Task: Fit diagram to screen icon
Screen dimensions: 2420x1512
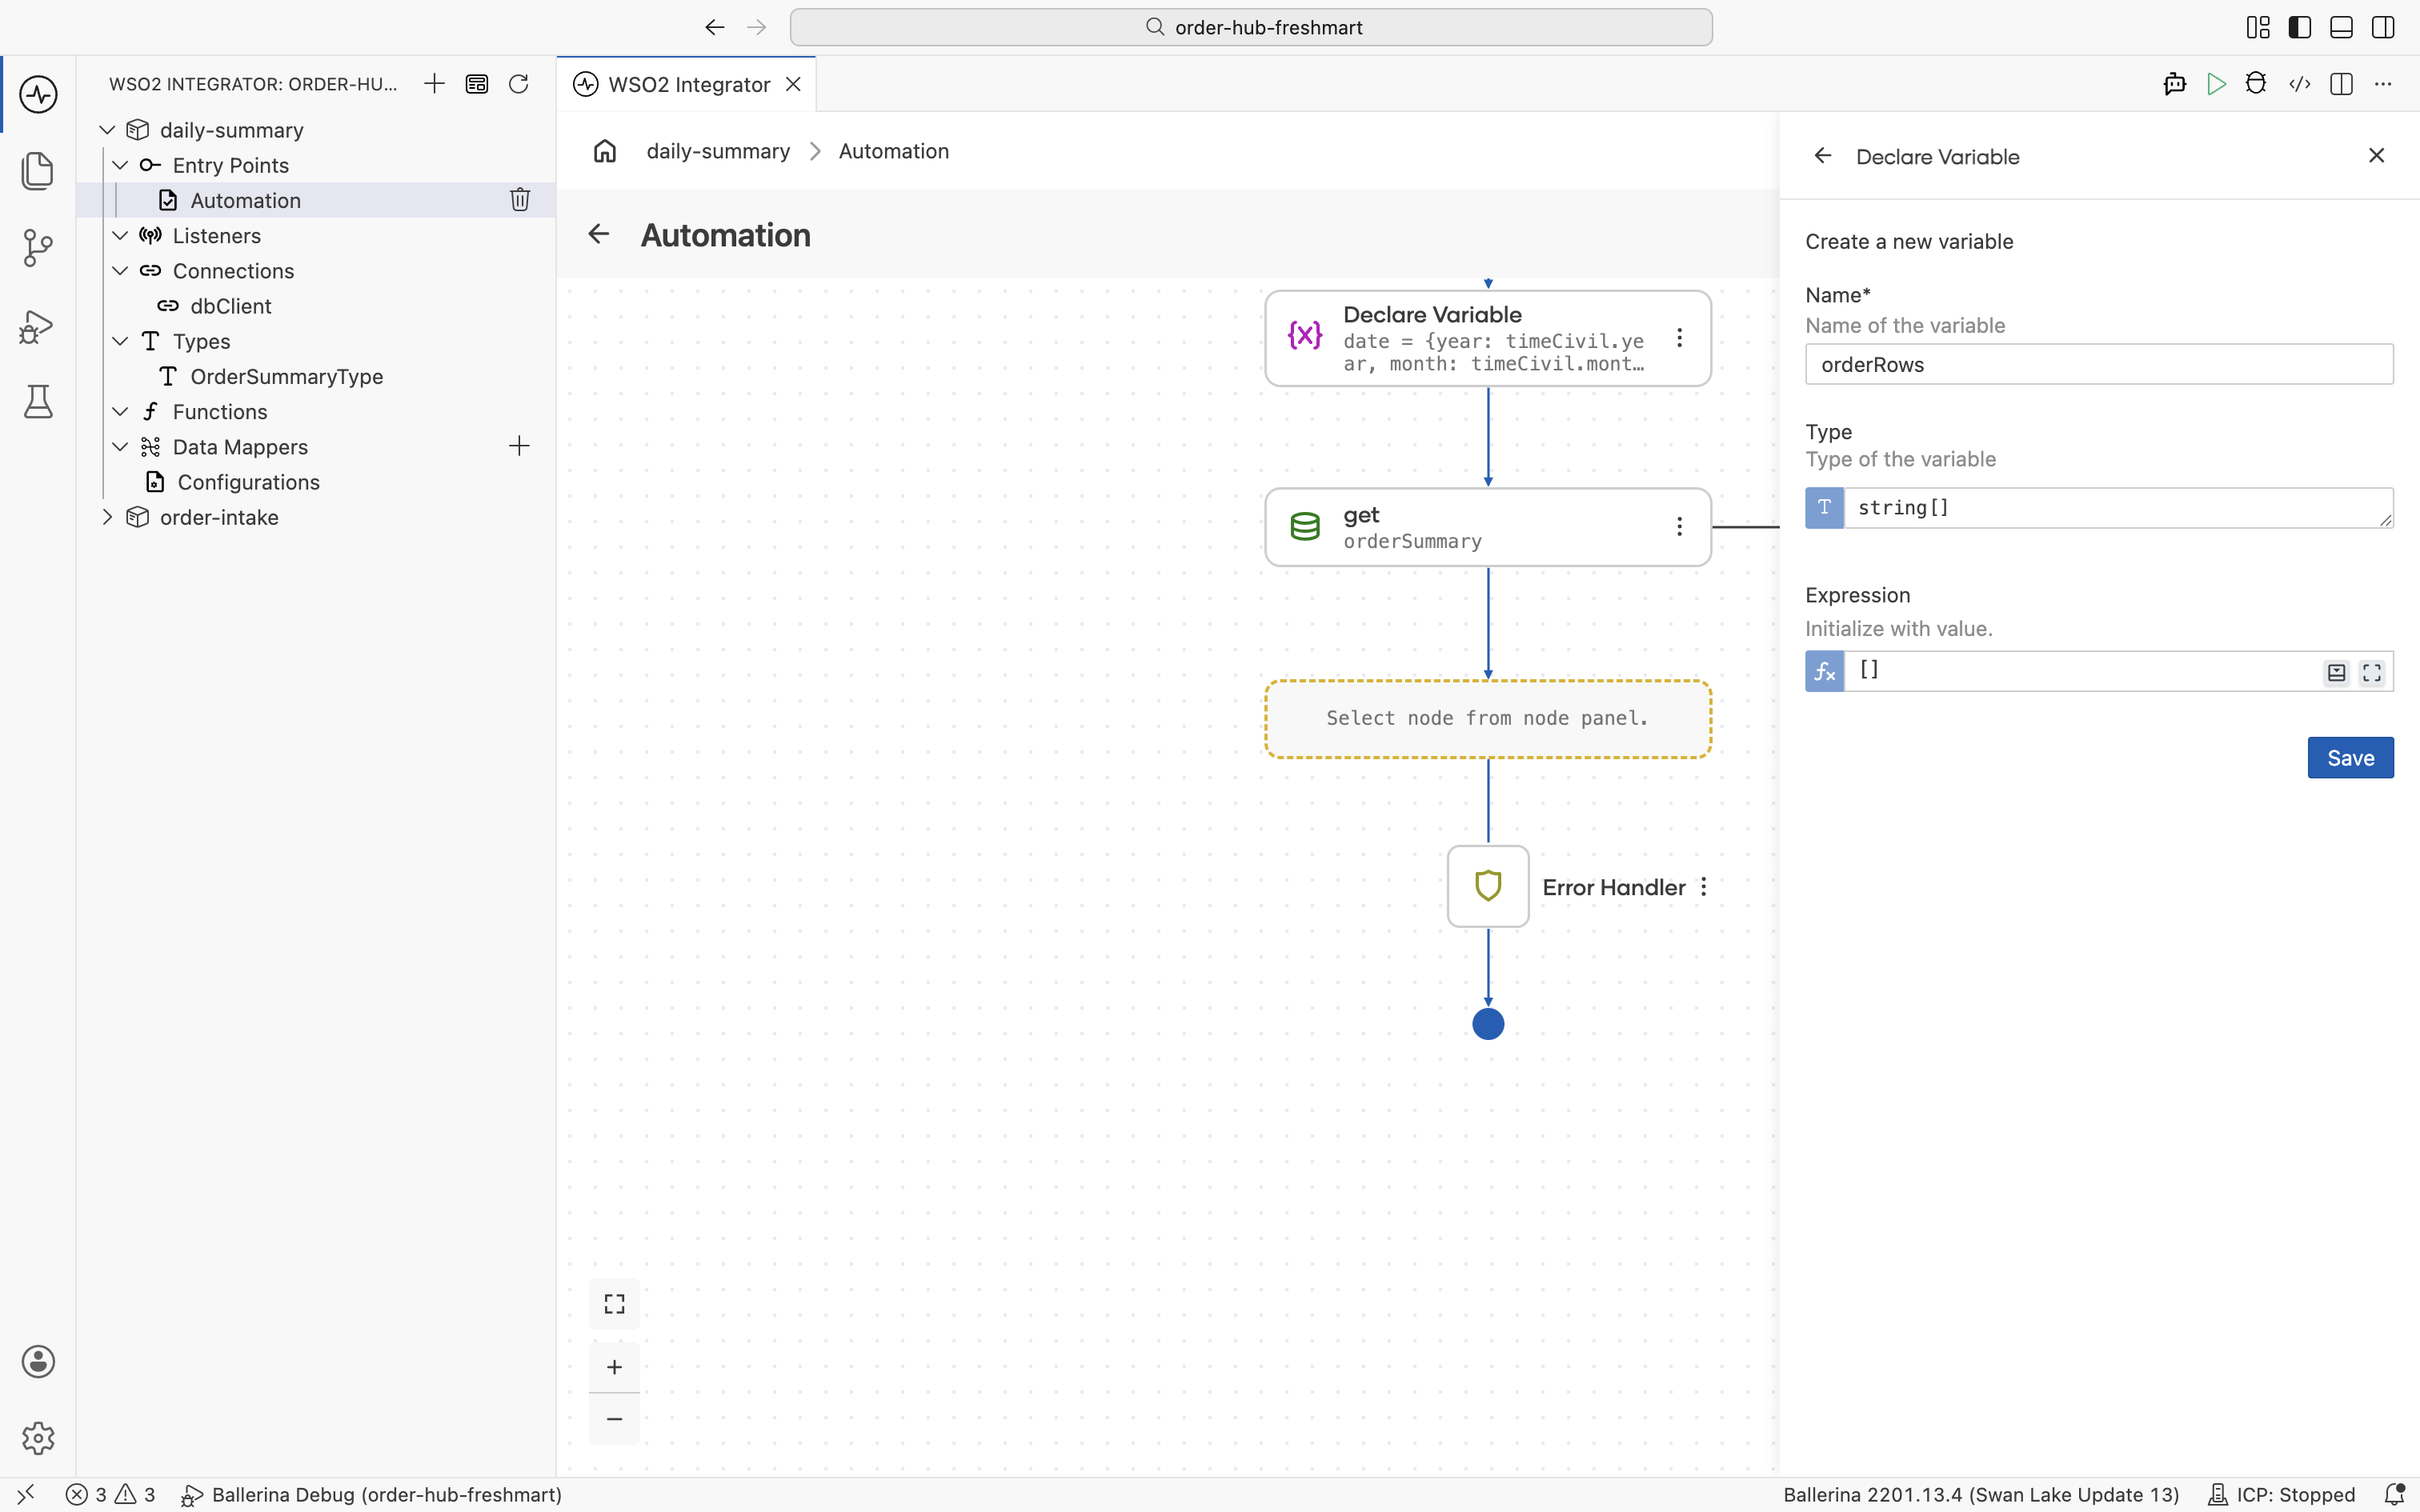Action: (614, 1304)
